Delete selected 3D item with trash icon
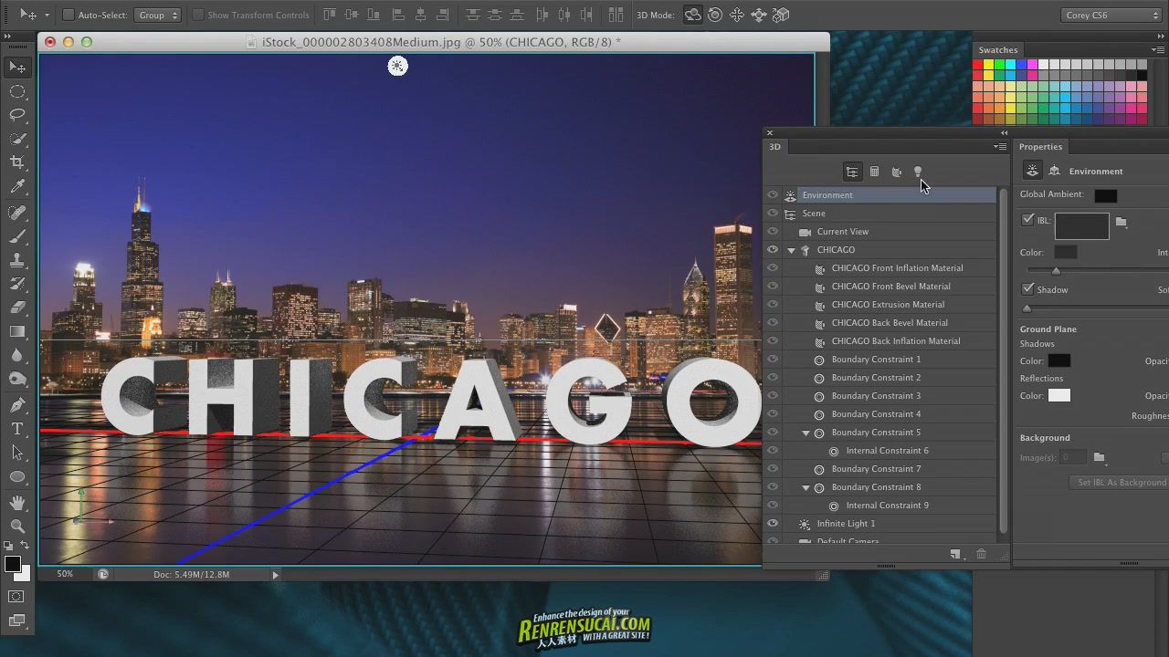 [x=981, y=554]
